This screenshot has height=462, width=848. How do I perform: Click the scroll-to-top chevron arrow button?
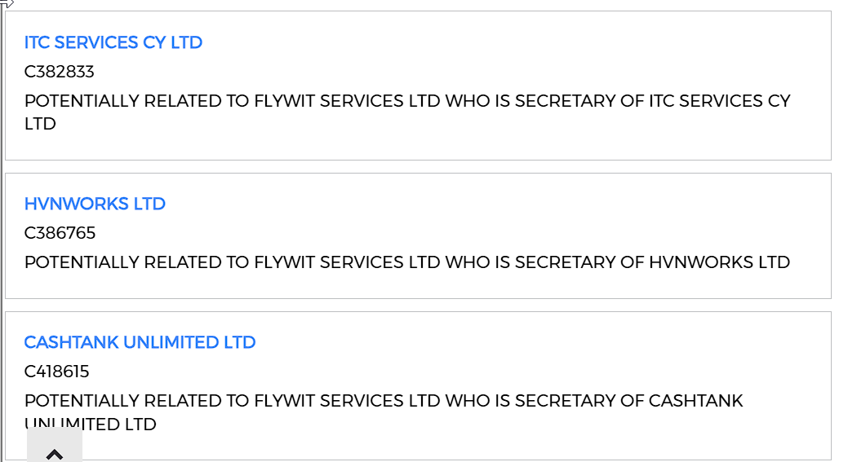pos(55,452)
